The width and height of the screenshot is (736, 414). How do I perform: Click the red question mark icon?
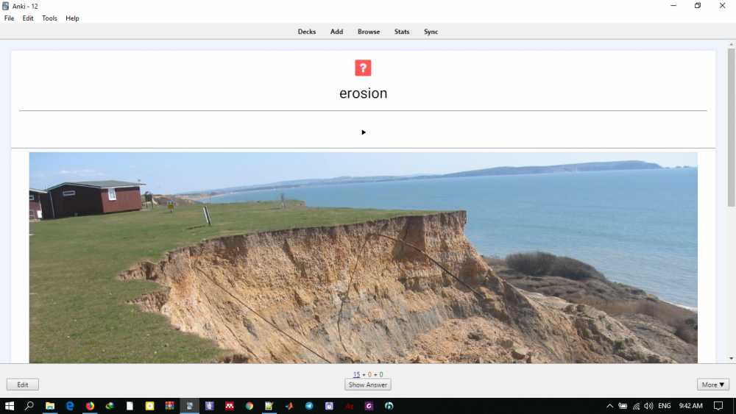363,68
